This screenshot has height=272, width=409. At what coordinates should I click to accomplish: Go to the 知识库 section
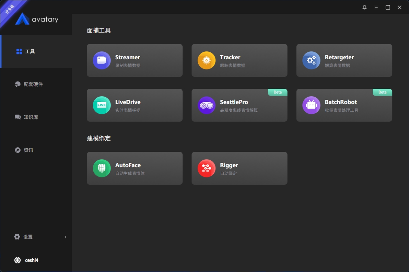coord(36,117)
